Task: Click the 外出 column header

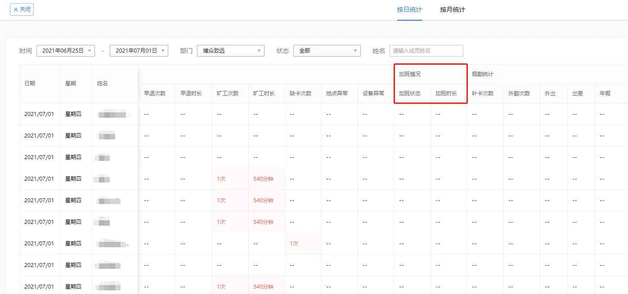Action: coord(550,94)
